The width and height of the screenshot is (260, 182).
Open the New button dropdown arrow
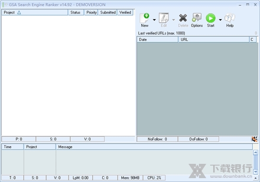154,20
